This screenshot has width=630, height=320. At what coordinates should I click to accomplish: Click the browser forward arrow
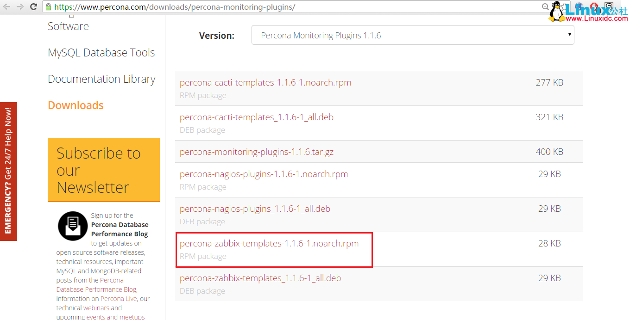19,7
